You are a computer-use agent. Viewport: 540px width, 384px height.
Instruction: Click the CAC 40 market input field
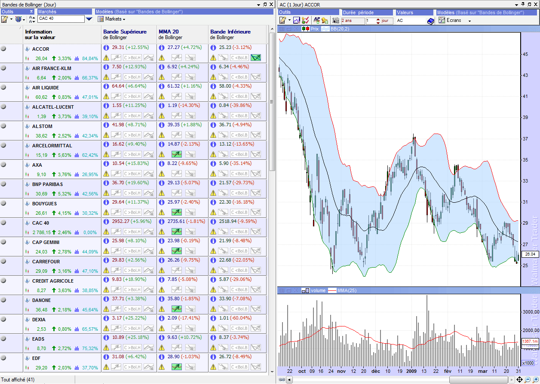coord(61,19)
